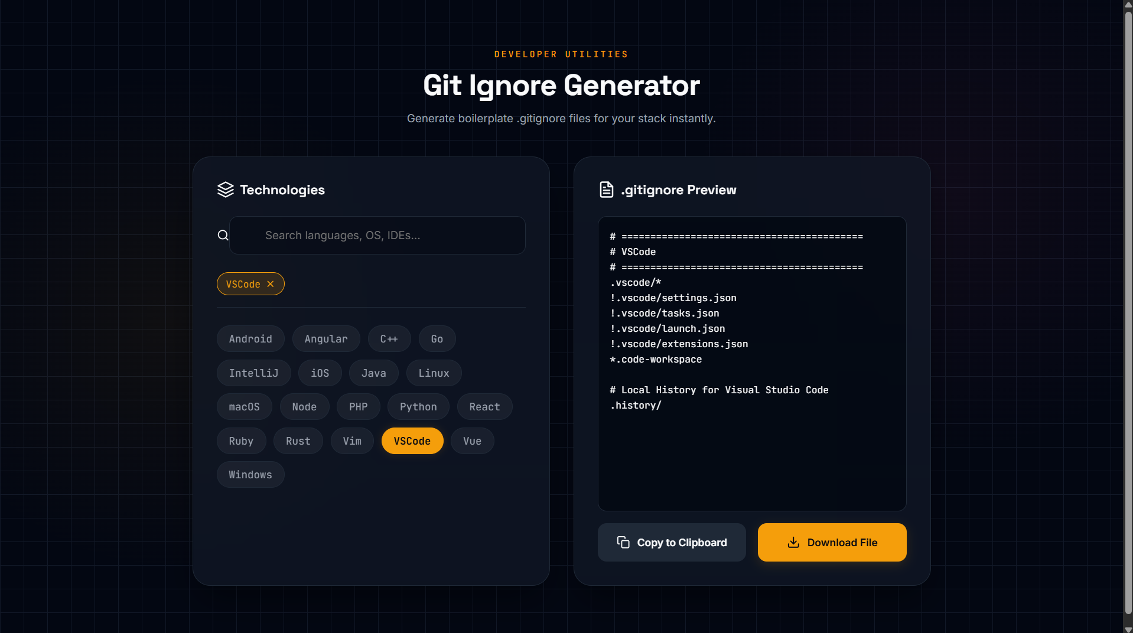Enable the iOS chip

(320, 373)
